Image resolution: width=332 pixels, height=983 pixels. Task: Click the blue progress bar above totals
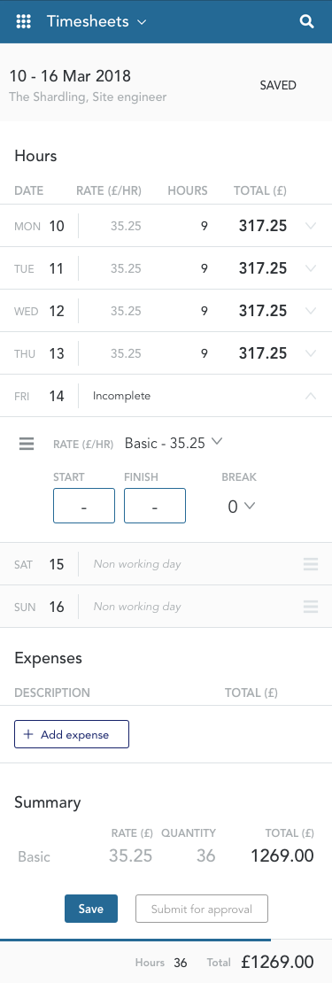pos(135,940)
